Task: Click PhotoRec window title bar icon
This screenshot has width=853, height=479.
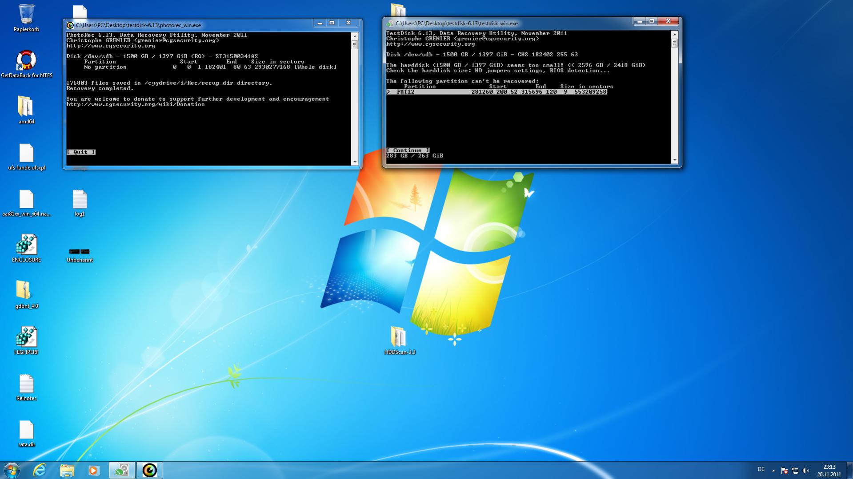Action: (70, 25)
